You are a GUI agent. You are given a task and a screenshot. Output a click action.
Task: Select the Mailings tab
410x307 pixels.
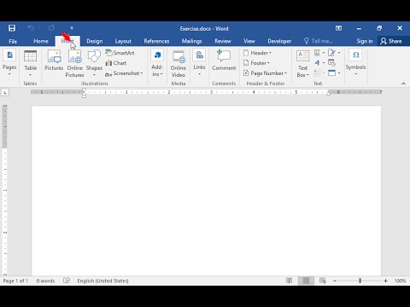coord(191,41)
